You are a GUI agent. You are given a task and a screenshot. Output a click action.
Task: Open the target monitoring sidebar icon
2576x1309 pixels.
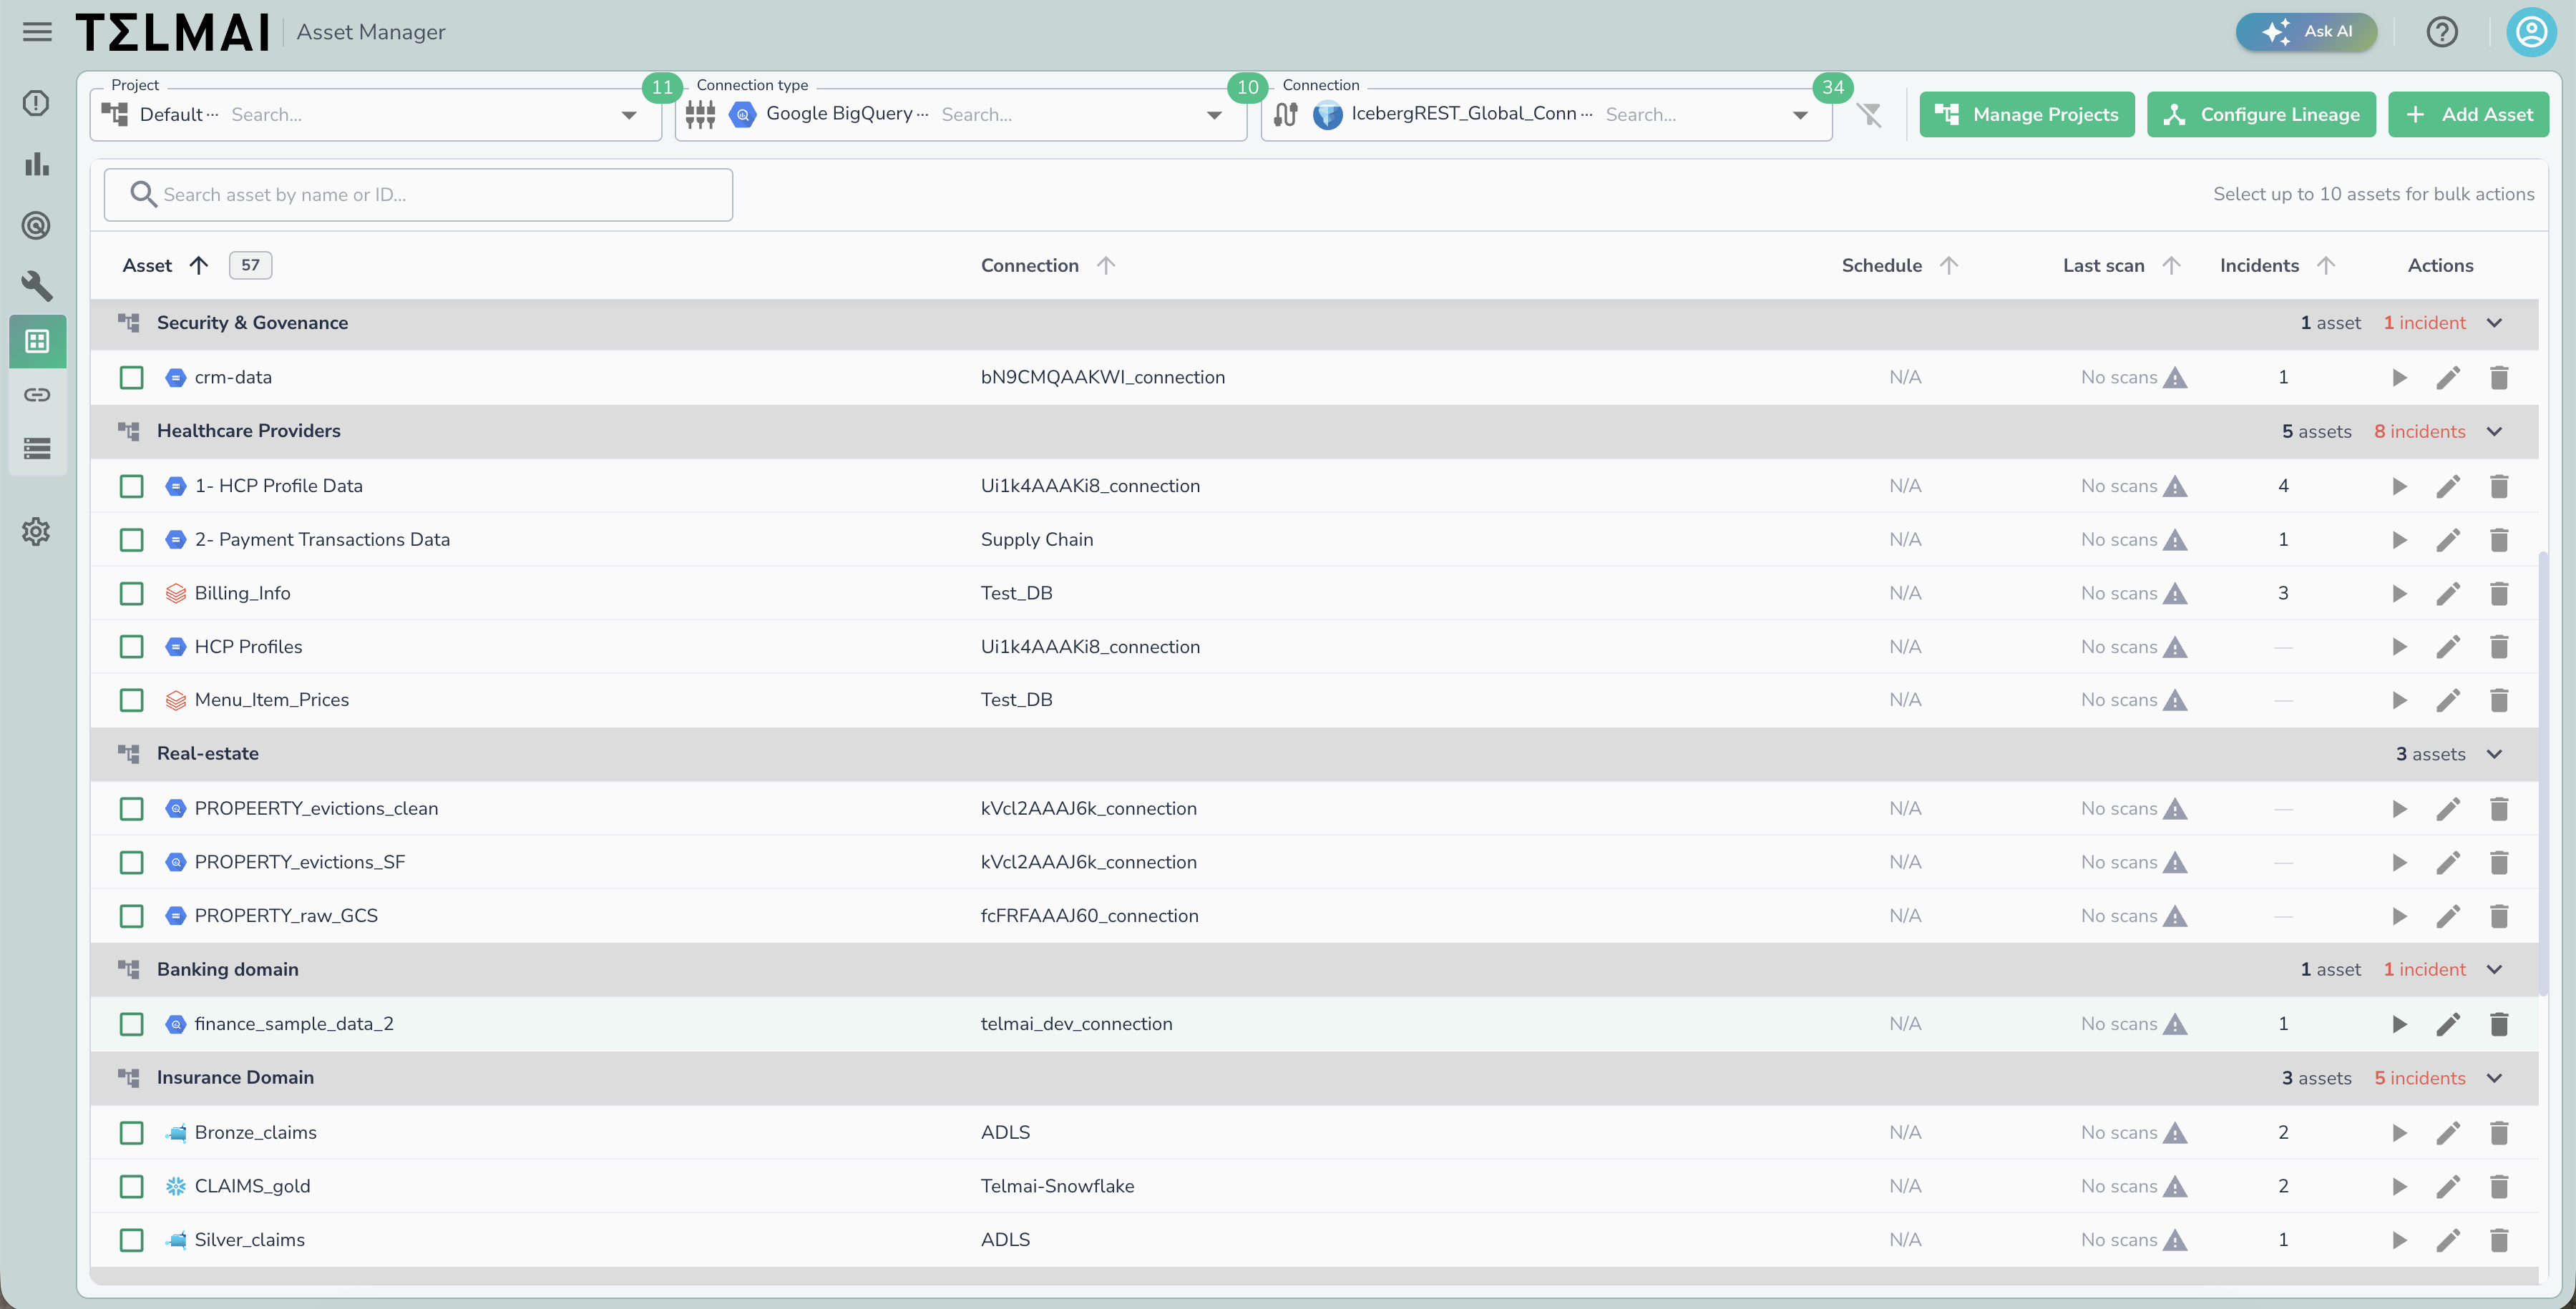36,226
